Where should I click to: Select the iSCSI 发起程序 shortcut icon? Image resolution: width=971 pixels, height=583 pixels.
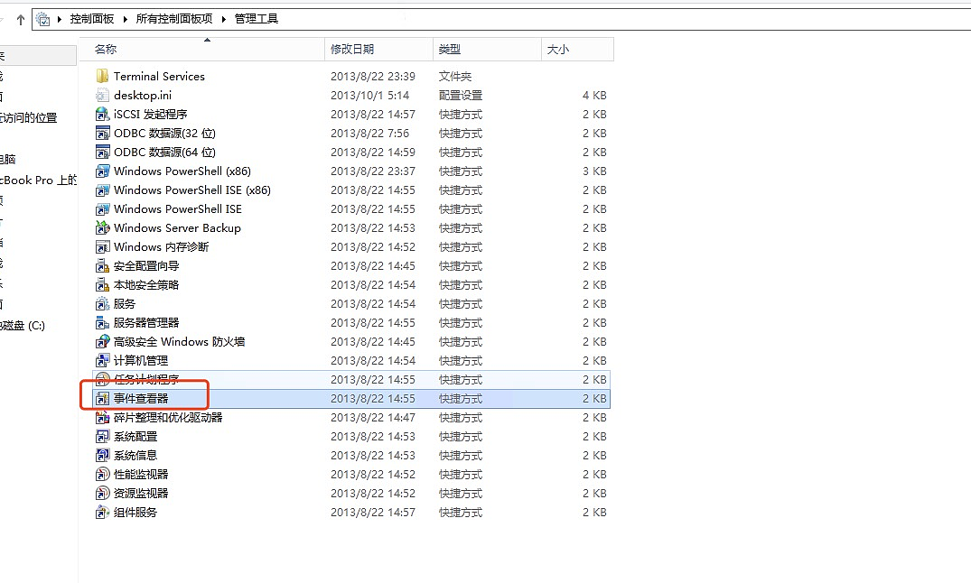point(102,115)
